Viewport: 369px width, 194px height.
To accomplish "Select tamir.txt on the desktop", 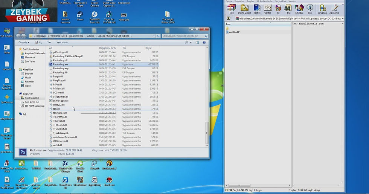I will (x=7, y=66).
